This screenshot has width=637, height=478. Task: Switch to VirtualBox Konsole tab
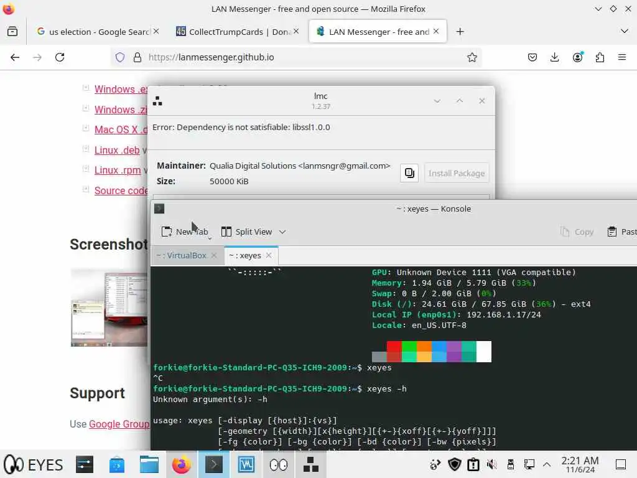point(182,256)
